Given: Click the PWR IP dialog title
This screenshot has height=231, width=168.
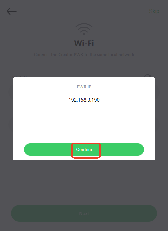Looking at the screenshot, I should tap(84, 87).
